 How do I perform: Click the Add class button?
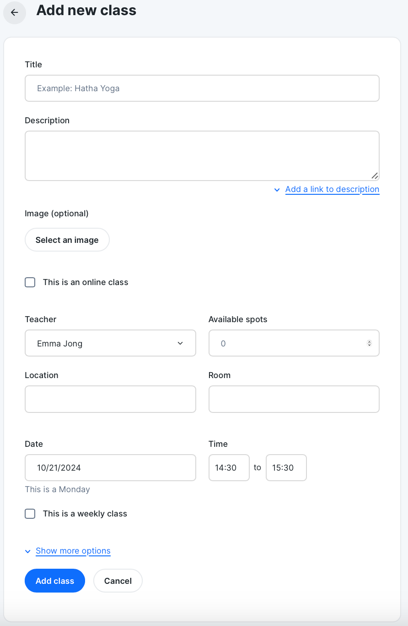click(55, 581)
